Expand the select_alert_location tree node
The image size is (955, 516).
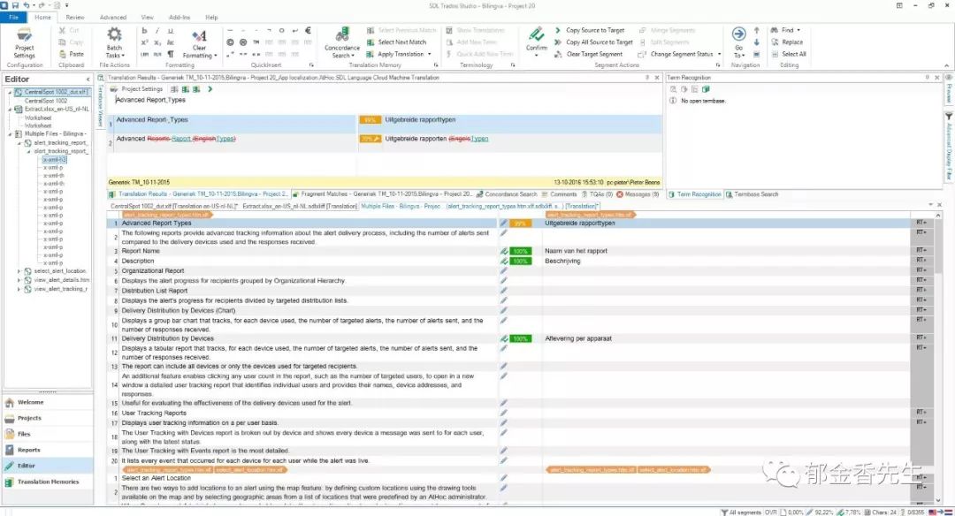click(19, 271)
